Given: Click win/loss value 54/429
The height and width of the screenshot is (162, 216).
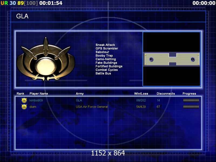Looking at the screenshot, I should coord(141,107).
